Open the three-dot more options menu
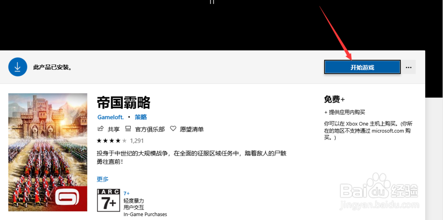This screenshot has width=443, height=220. [408, 68]
